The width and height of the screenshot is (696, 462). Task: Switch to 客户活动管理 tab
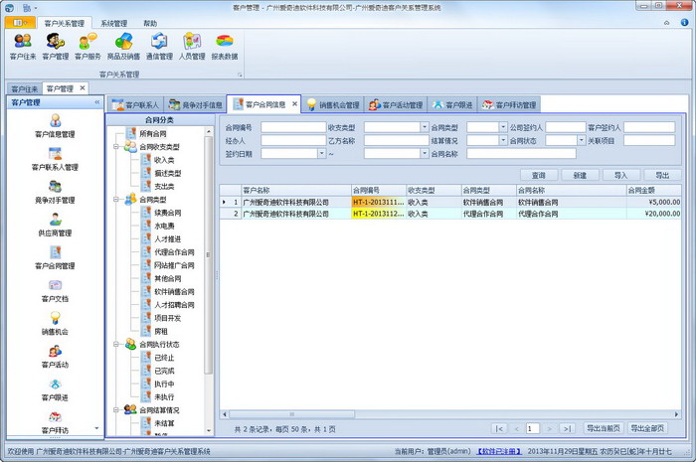pos(396,104)
